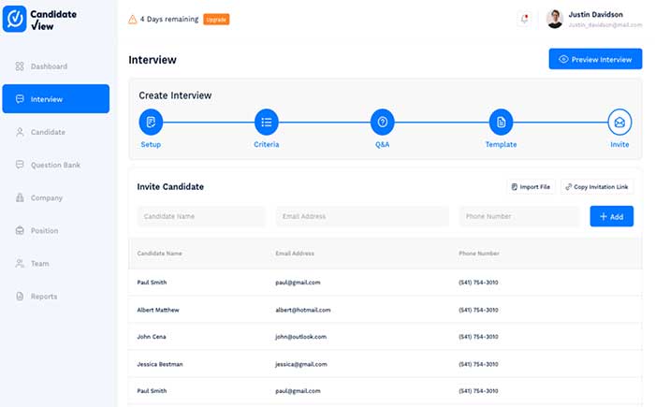This screenshot has height=407, width=655.
Task: Select Albert Matthew in the table
Action: 158,310
